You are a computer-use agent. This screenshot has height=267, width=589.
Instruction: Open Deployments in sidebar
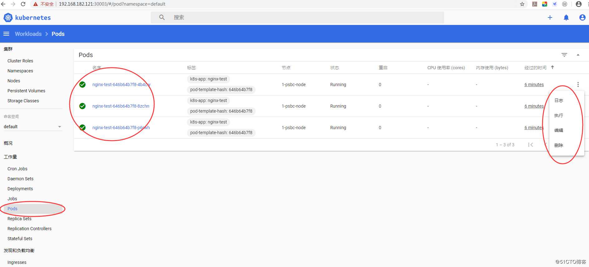pyautogui.click(x=20, y=189)
